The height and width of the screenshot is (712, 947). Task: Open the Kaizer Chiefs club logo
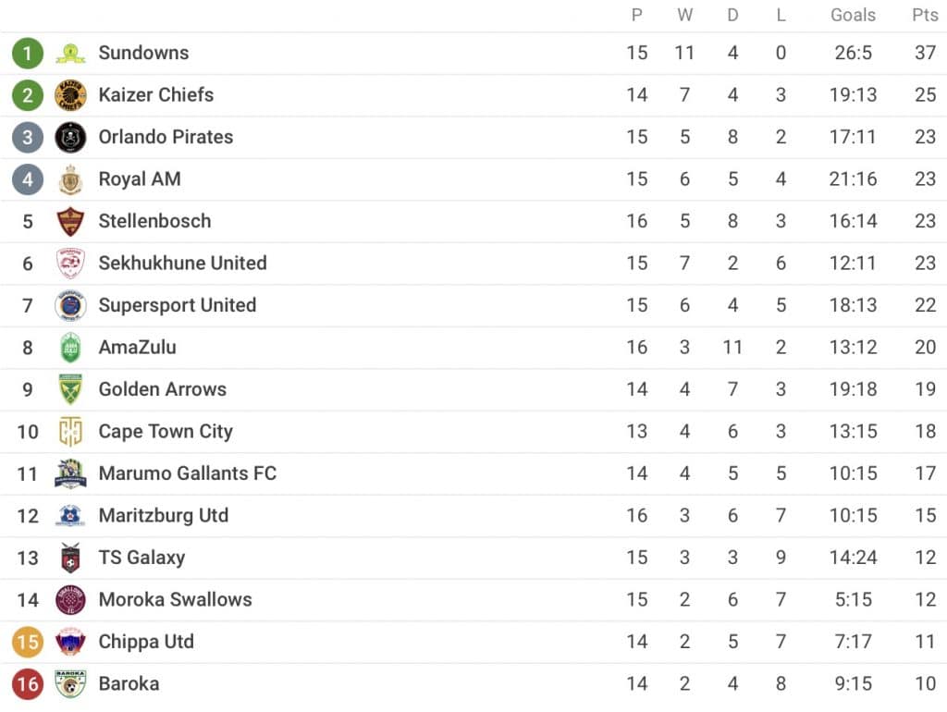[70, 95]
